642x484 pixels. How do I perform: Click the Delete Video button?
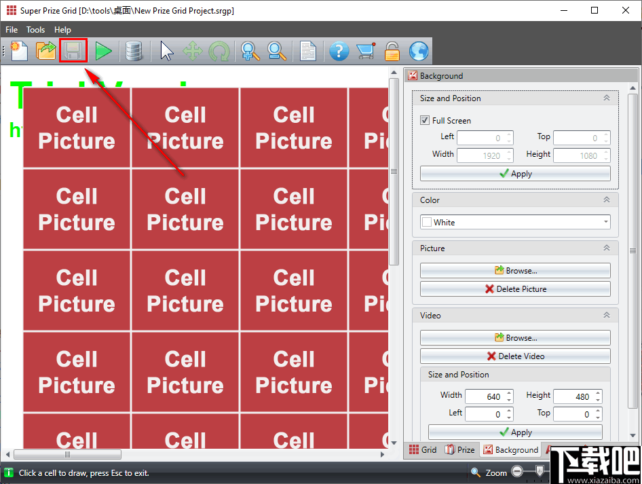[515, 356]
